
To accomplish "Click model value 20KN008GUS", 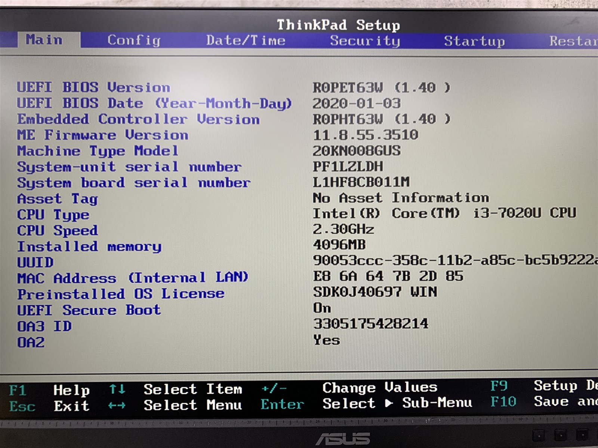I will click(x=357, y=151).
